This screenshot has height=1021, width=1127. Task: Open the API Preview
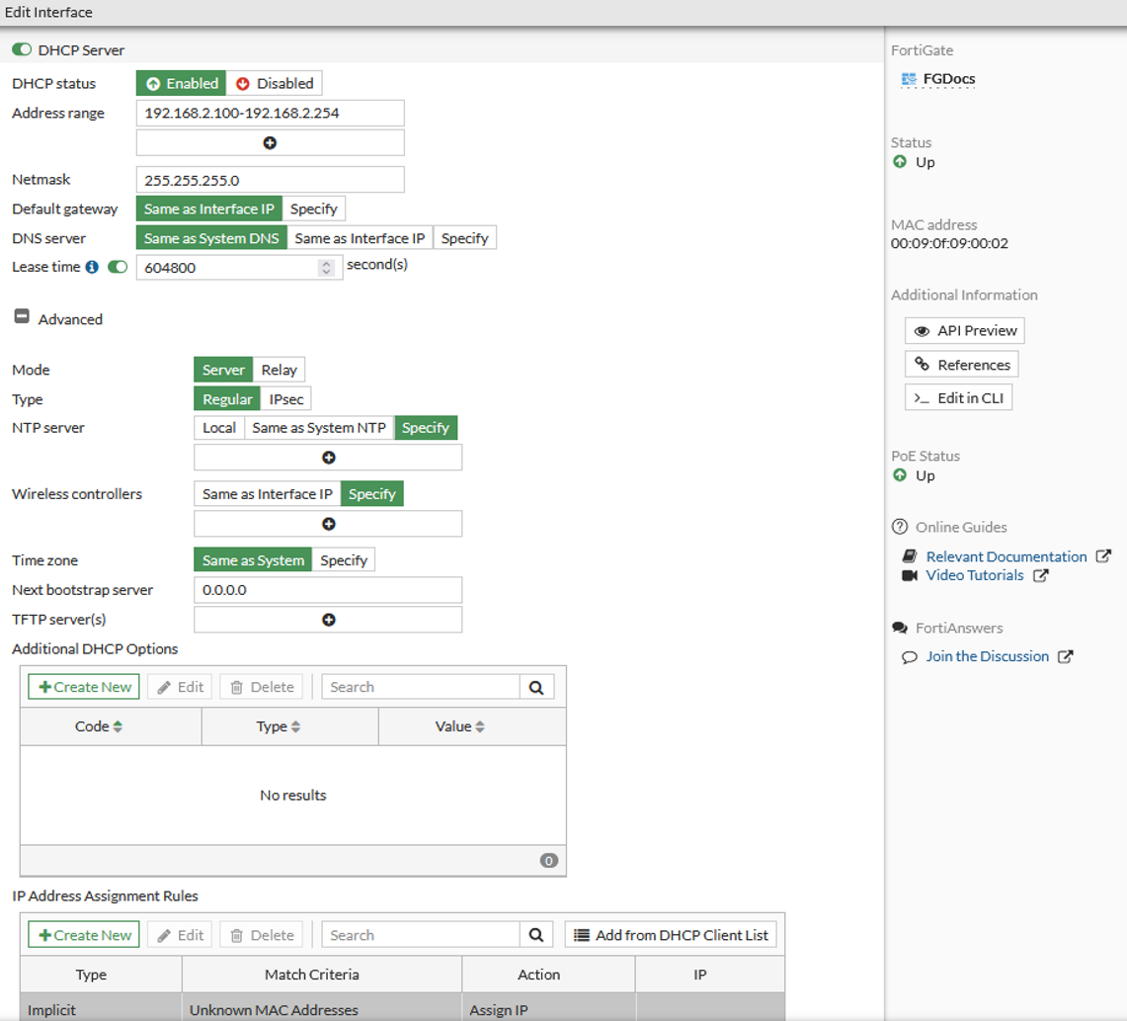click(965, 331)
